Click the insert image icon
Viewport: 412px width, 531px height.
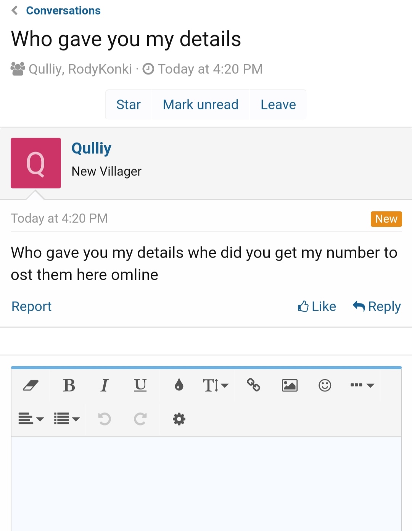click(x=290, y=385)
